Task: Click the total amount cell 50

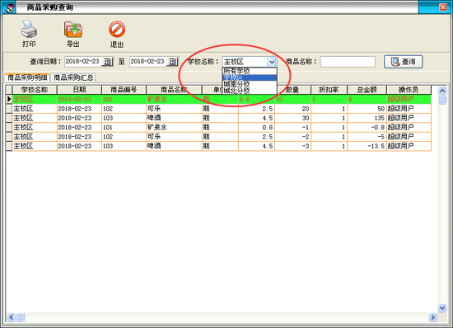Action: point(367,109)
